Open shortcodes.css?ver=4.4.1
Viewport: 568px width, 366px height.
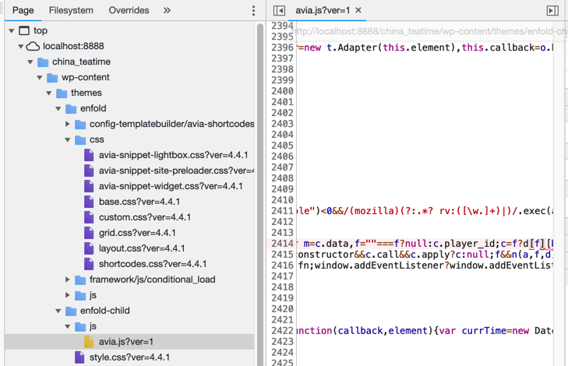(x=153, y=264)
